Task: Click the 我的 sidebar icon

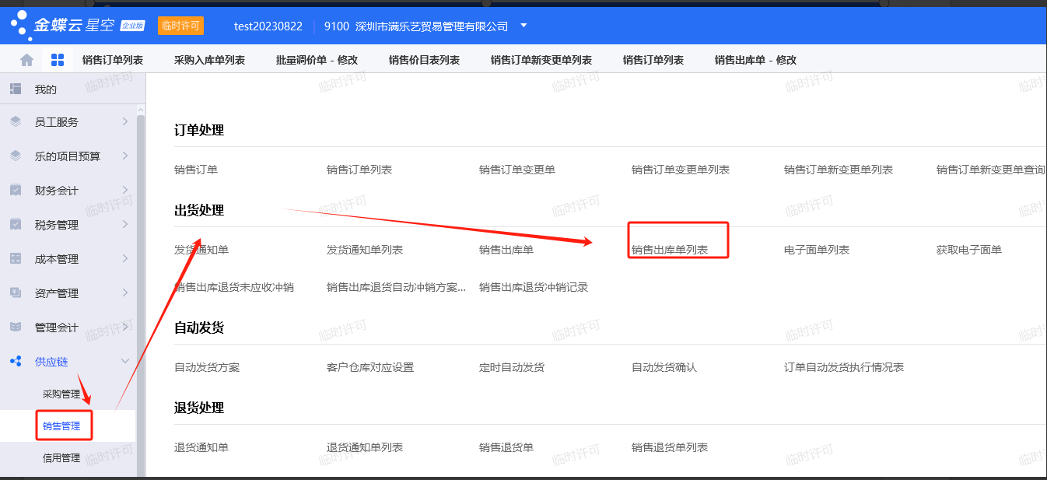Action: click(16, 89)
